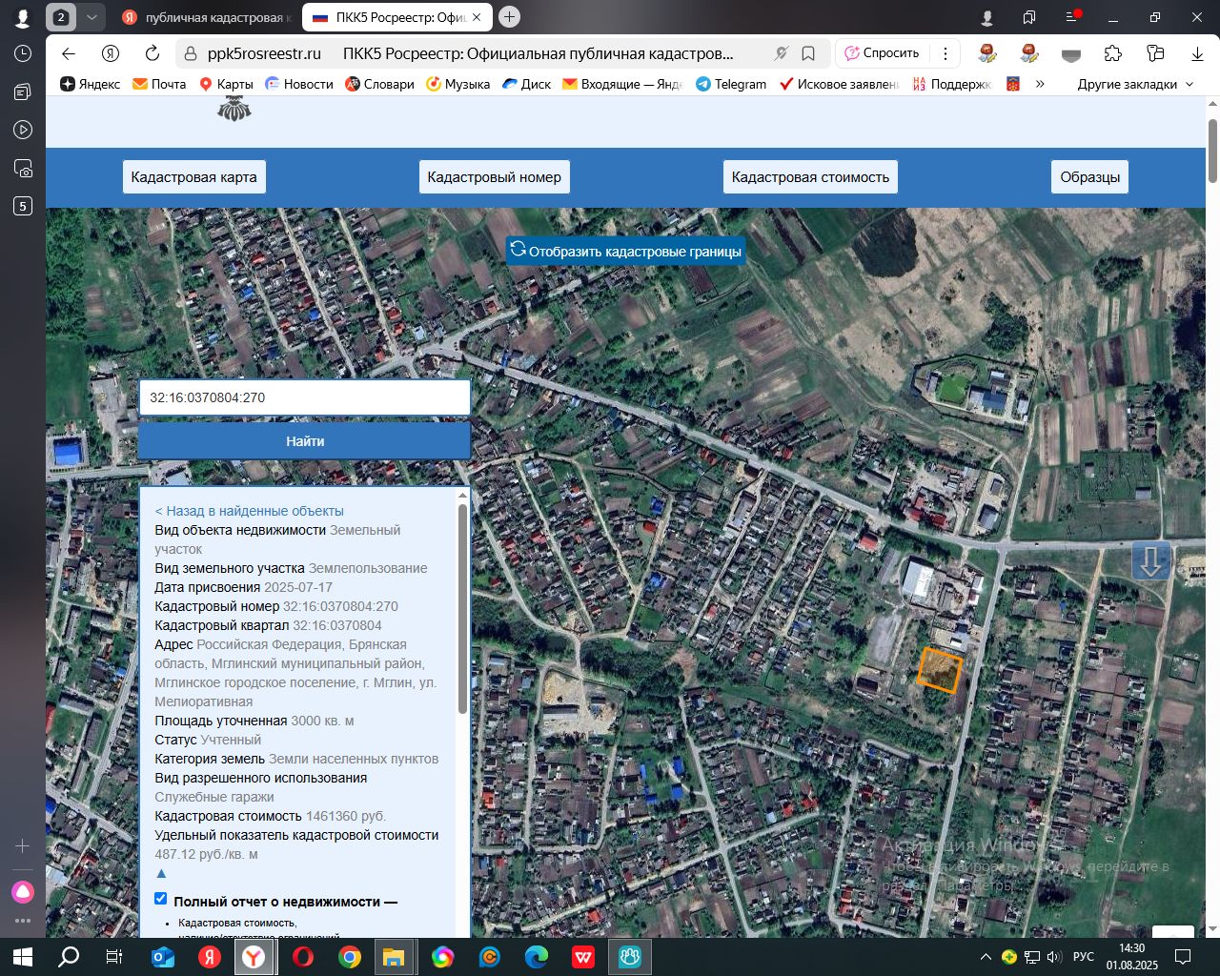
Task: Open the tab groups counter showing 2
Action: tap(61, 17)
